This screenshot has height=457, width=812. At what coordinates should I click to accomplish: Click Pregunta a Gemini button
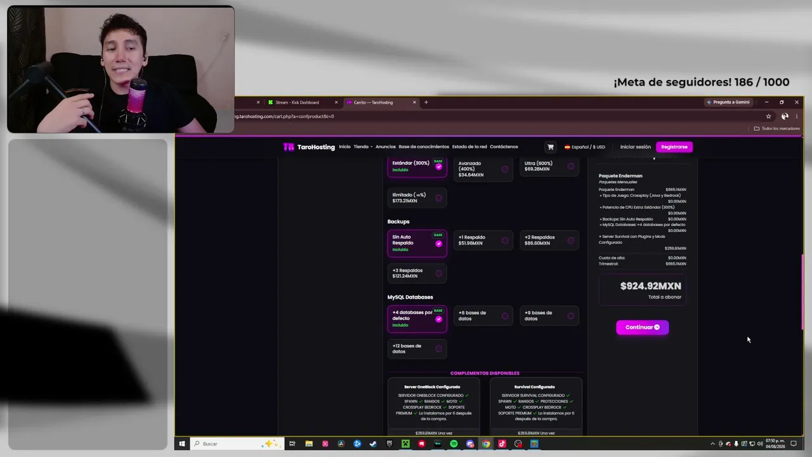click(x=728, y=102)
